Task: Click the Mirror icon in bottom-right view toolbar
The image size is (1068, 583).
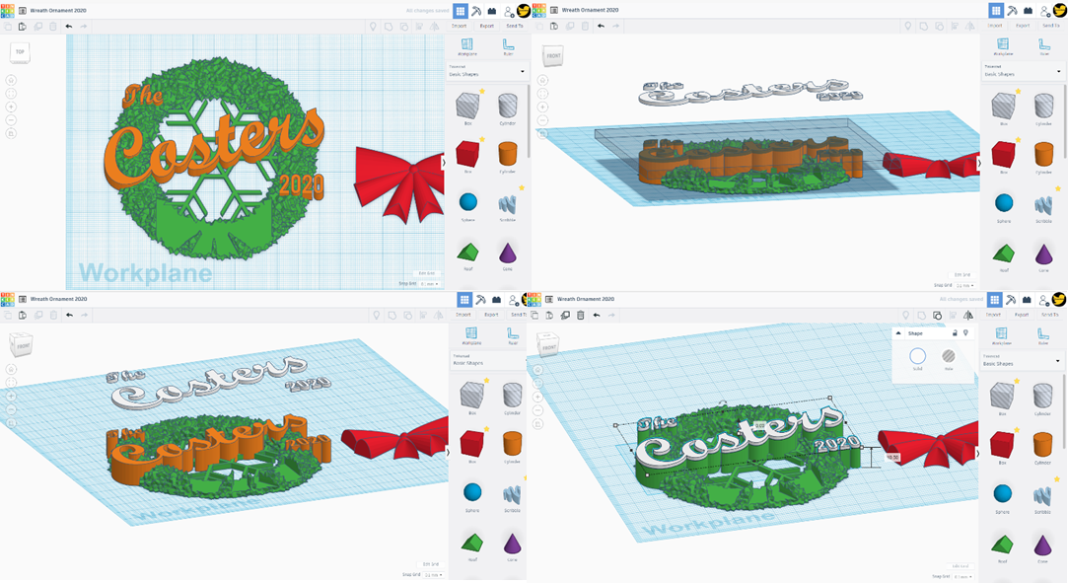Action: [968, 316]
